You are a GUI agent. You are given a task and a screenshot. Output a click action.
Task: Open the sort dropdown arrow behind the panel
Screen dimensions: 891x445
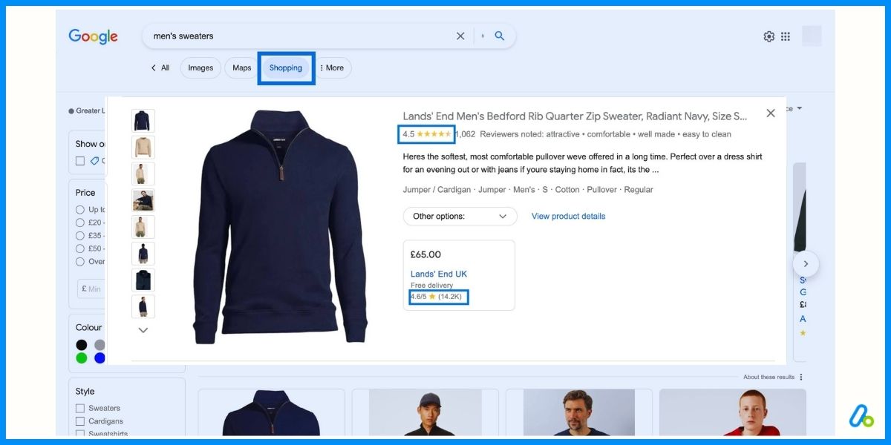pyautogui.click(x=799, y=108)
